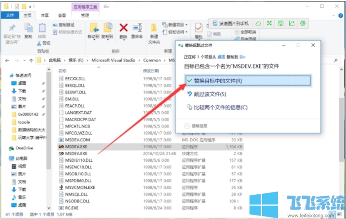Click the Application Tools contextual tab

[x=85, y=7]
